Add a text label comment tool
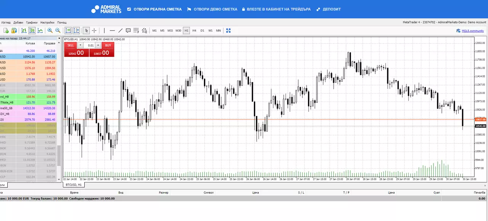Image resolution: width=488 pixels, height=221 pixels. (x=128, y=31)
